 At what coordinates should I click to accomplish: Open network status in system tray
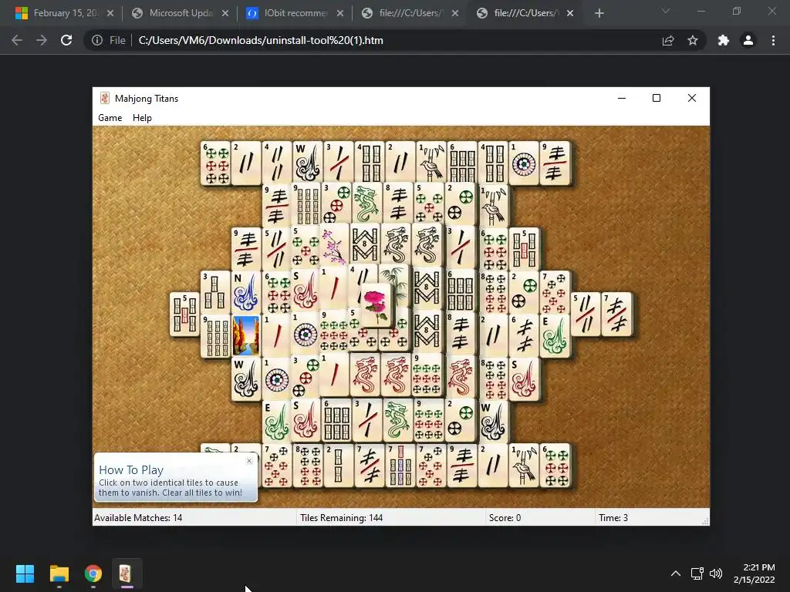[x=697, y=573]
